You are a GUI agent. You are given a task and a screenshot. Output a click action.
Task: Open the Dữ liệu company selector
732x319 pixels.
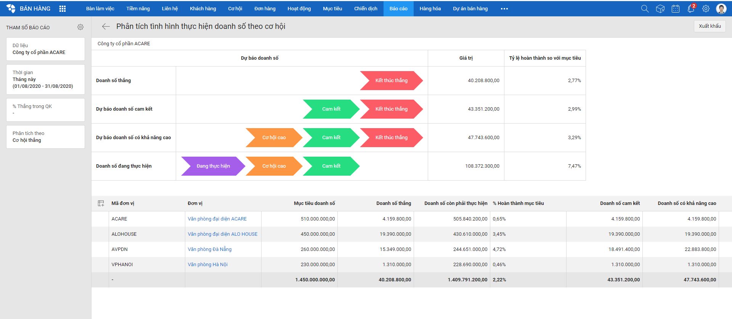(x=46, y=49)
